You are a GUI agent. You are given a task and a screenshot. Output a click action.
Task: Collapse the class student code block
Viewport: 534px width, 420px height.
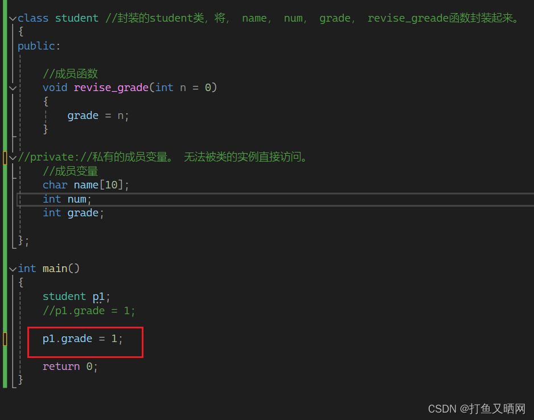coord(13,18)
